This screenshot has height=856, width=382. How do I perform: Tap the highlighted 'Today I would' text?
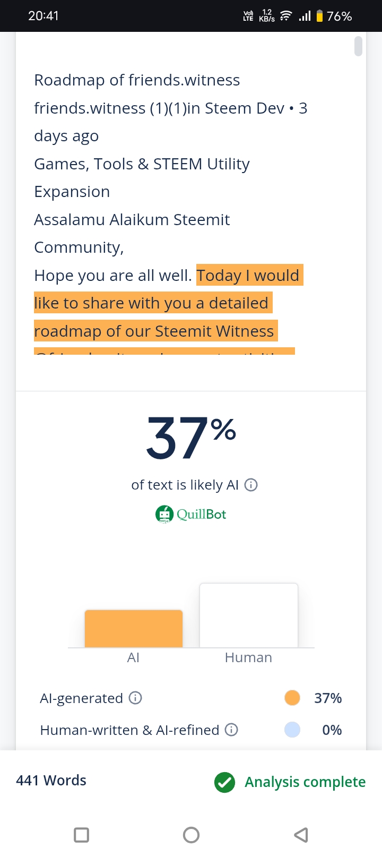click(x=249, y=275)
